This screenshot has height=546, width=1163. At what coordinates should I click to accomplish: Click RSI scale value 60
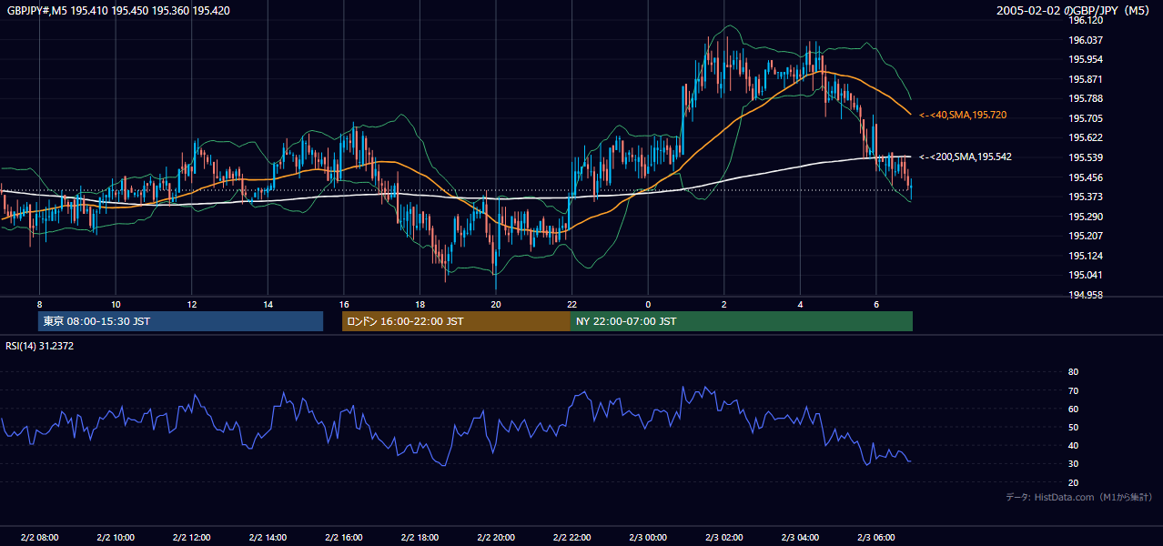[1073, 409]
